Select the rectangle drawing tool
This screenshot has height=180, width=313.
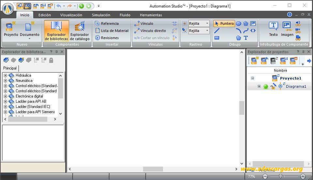(217, 38)
